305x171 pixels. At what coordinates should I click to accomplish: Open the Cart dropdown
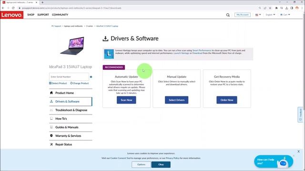(x=285, y=15)
